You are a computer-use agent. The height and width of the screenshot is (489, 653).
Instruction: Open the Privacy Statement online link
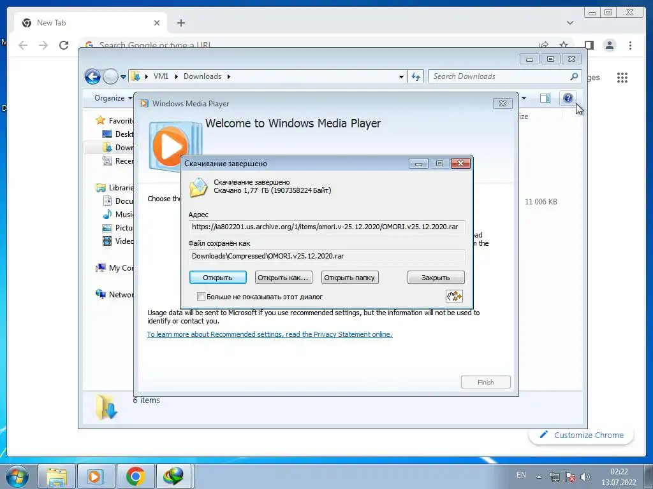coord(270,334)
